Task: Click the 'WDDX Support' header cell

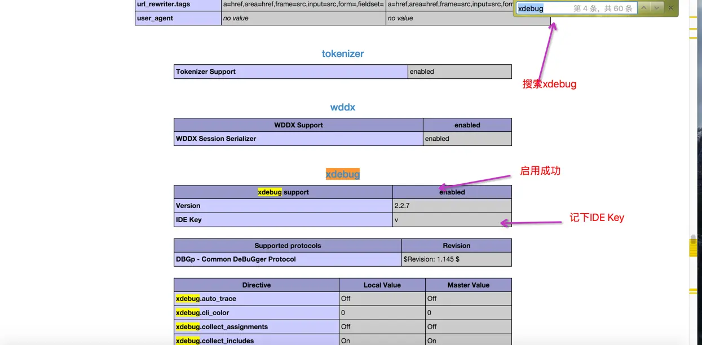Action: pyautogui.click(x=298, y=125)
